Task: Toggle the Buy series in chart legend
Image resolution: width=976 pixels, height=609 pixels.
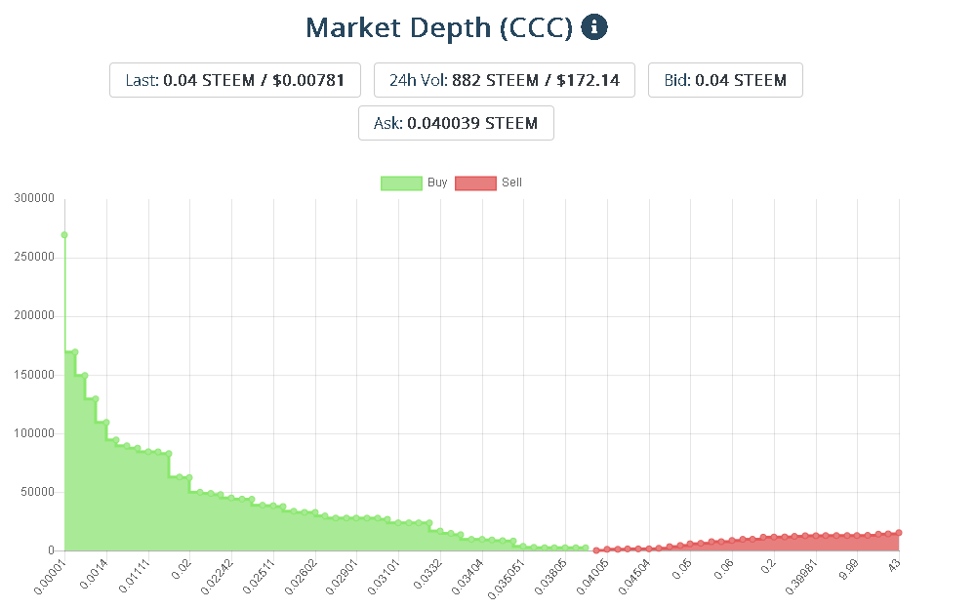Action: [436, 183]
